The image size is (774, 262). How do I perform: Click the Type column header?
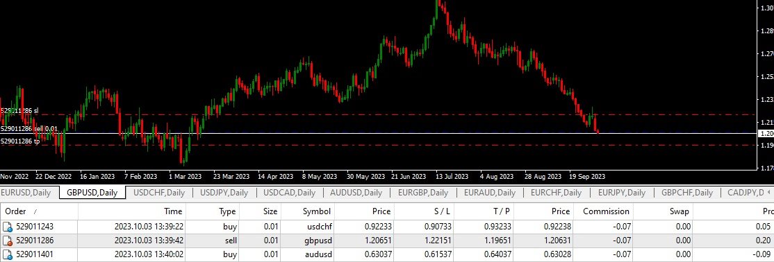point(228,211)
